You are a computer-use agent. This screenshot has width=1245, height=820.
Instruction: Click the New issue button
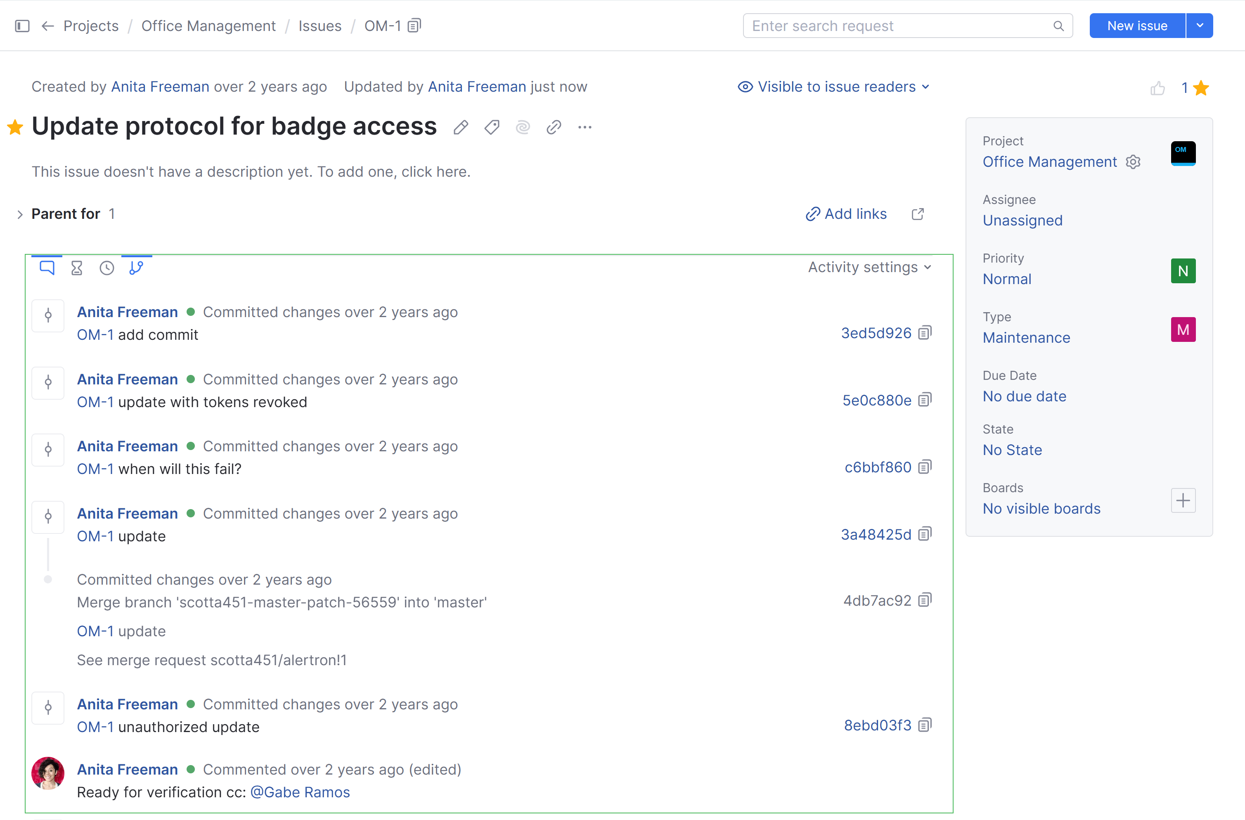pyautogui.click(x=1137, y=26)
